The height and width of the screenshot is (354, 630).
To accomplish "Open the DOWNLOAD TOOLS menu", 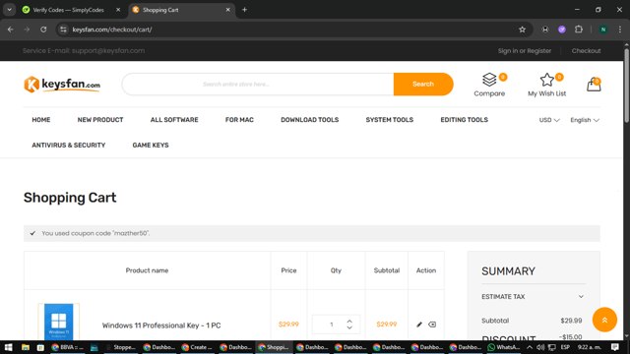I will click(x=310, y=120).
